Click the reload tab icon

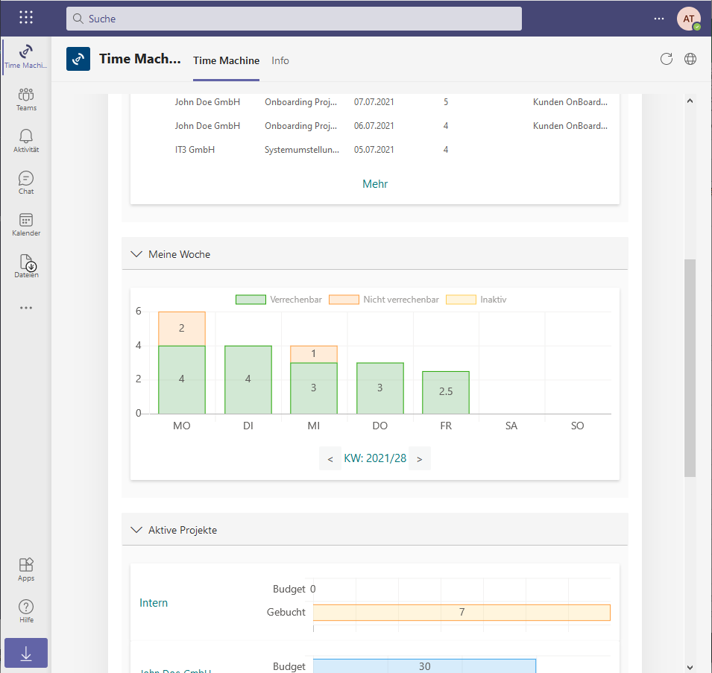(x=667, y=59)
